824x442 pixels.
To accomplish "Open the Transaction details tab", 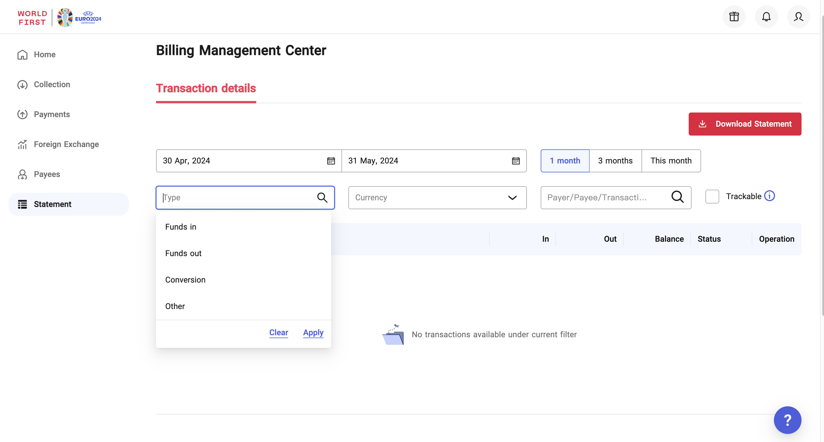I will (206, 88).
